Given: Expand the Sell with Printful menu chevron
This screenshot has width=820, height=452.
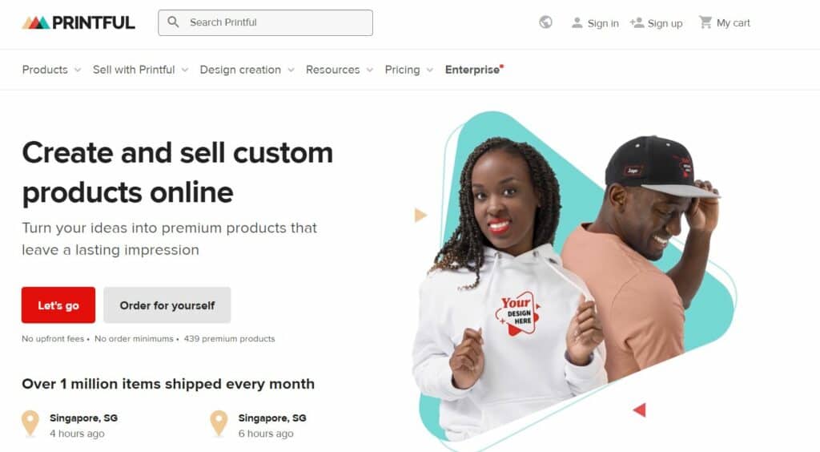Looking at the screenshot, I should 185,70.
